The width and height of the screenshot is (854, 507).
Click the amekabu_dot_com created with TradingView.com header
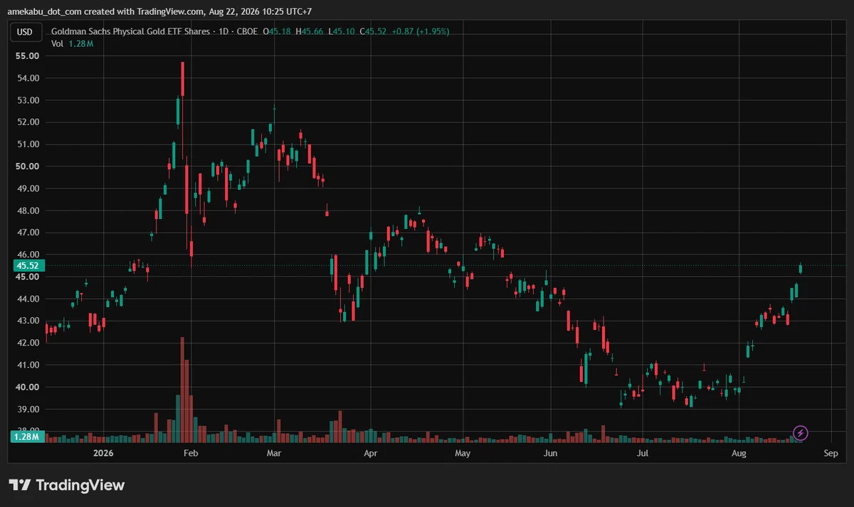pos(159,11)
